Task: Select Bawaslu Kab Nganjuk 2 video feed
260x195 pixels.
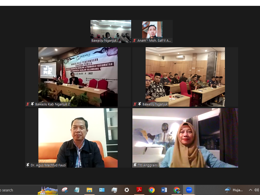Action: (78, 76)
